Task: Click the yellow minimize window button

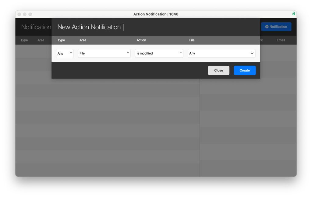Action: 25,14
